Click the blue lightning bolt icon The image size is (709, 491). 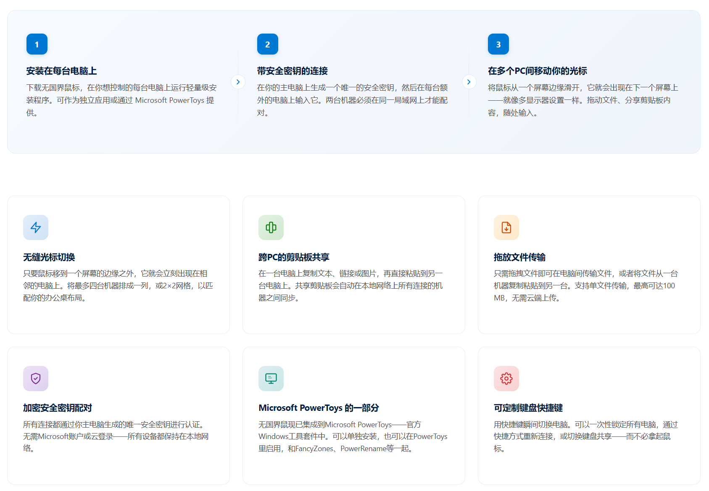tap(36, 227)
